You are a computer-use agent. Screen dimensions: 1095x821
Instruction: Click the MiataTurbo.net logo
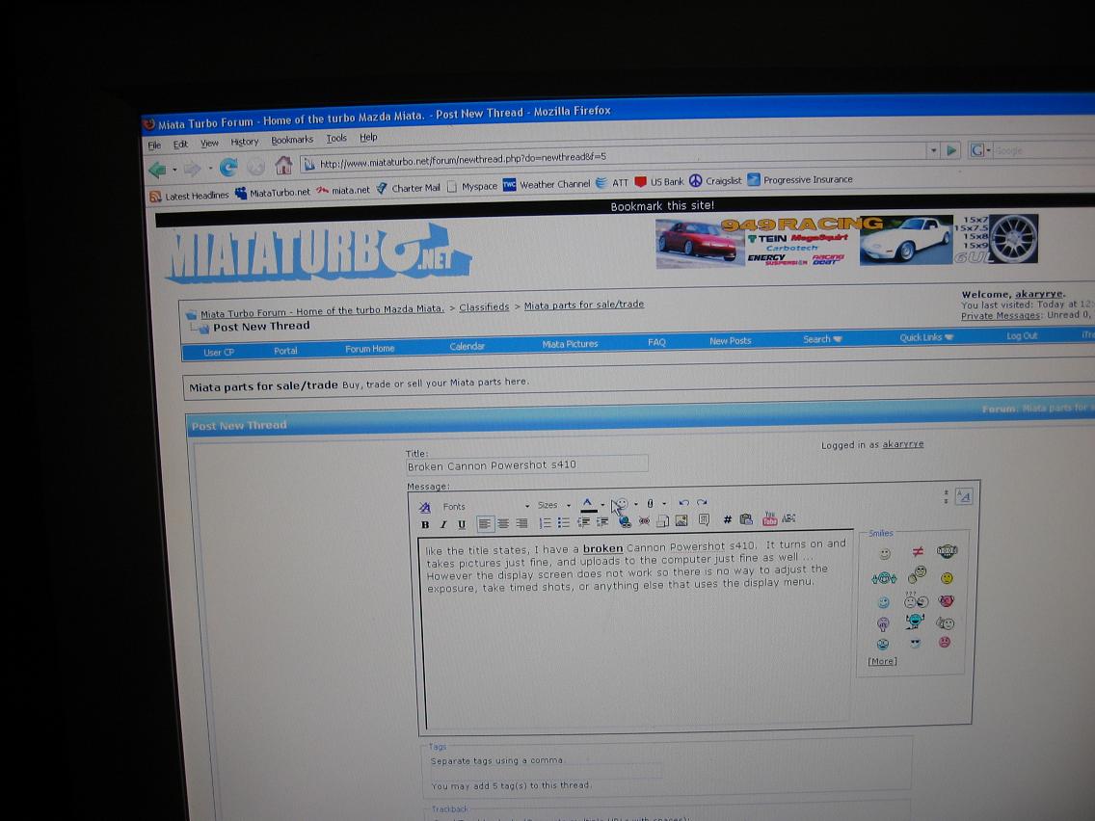(318, 254)
